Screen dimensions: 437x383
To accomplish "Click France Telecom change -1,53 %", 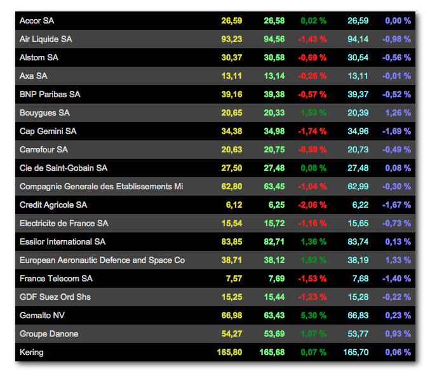I will (x=312, y=278).
